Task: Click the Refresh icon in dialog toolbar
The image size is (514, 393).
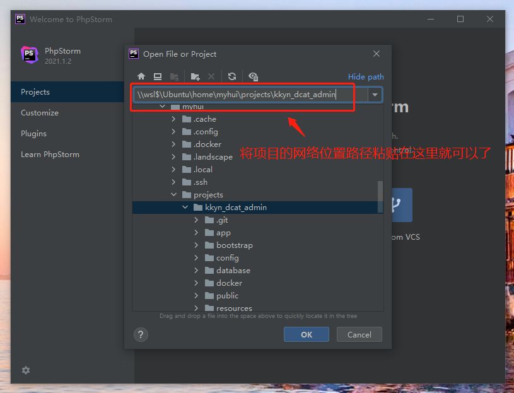Action: (x=232, y=76)
